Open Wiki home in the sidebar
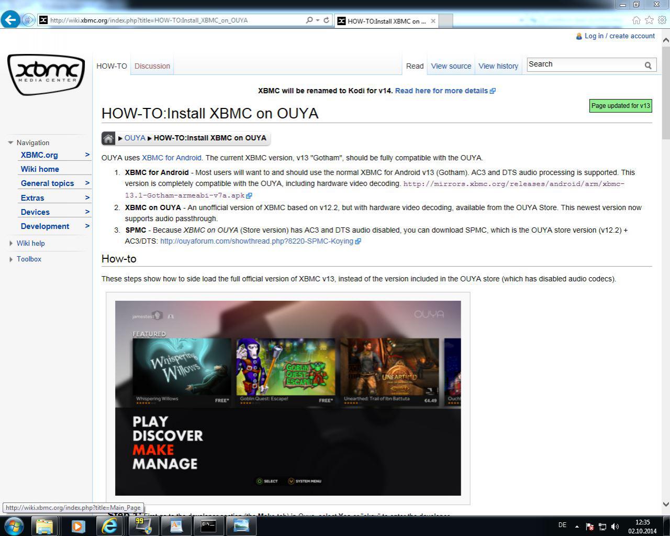 click(x=40, y=169)
